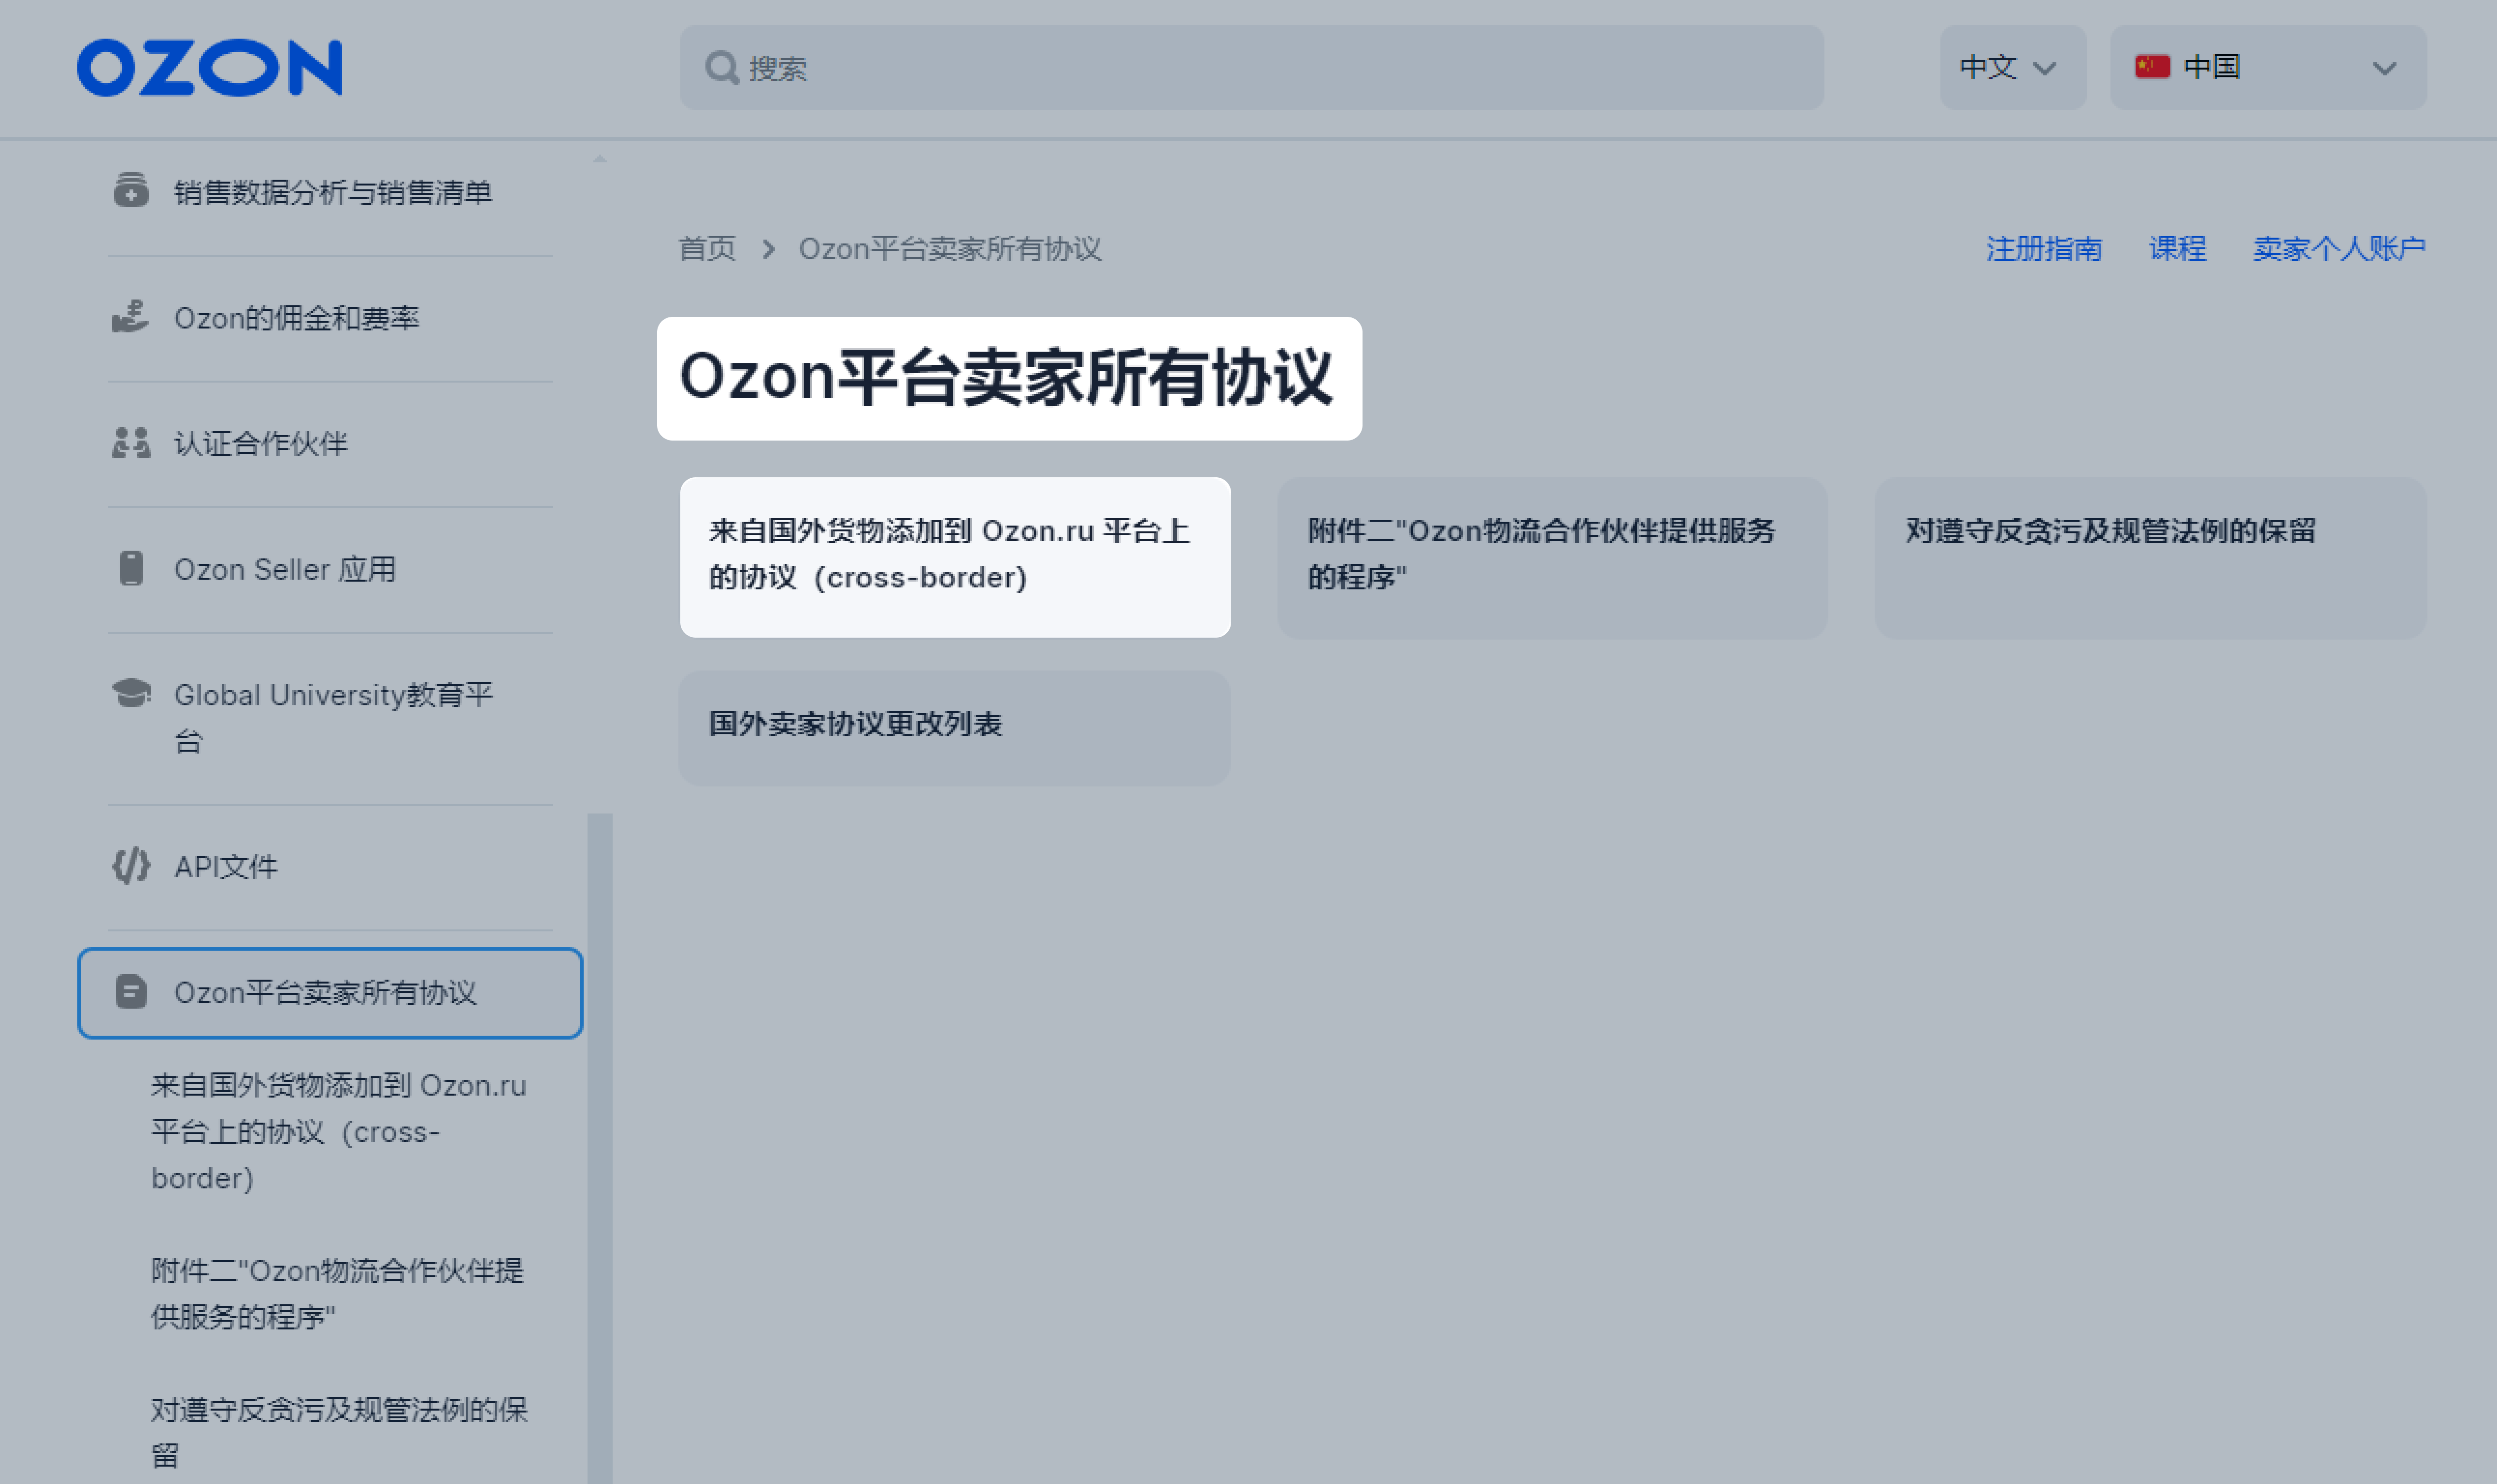Navigate to 首页 via breadcrumb

pos(707,248)
